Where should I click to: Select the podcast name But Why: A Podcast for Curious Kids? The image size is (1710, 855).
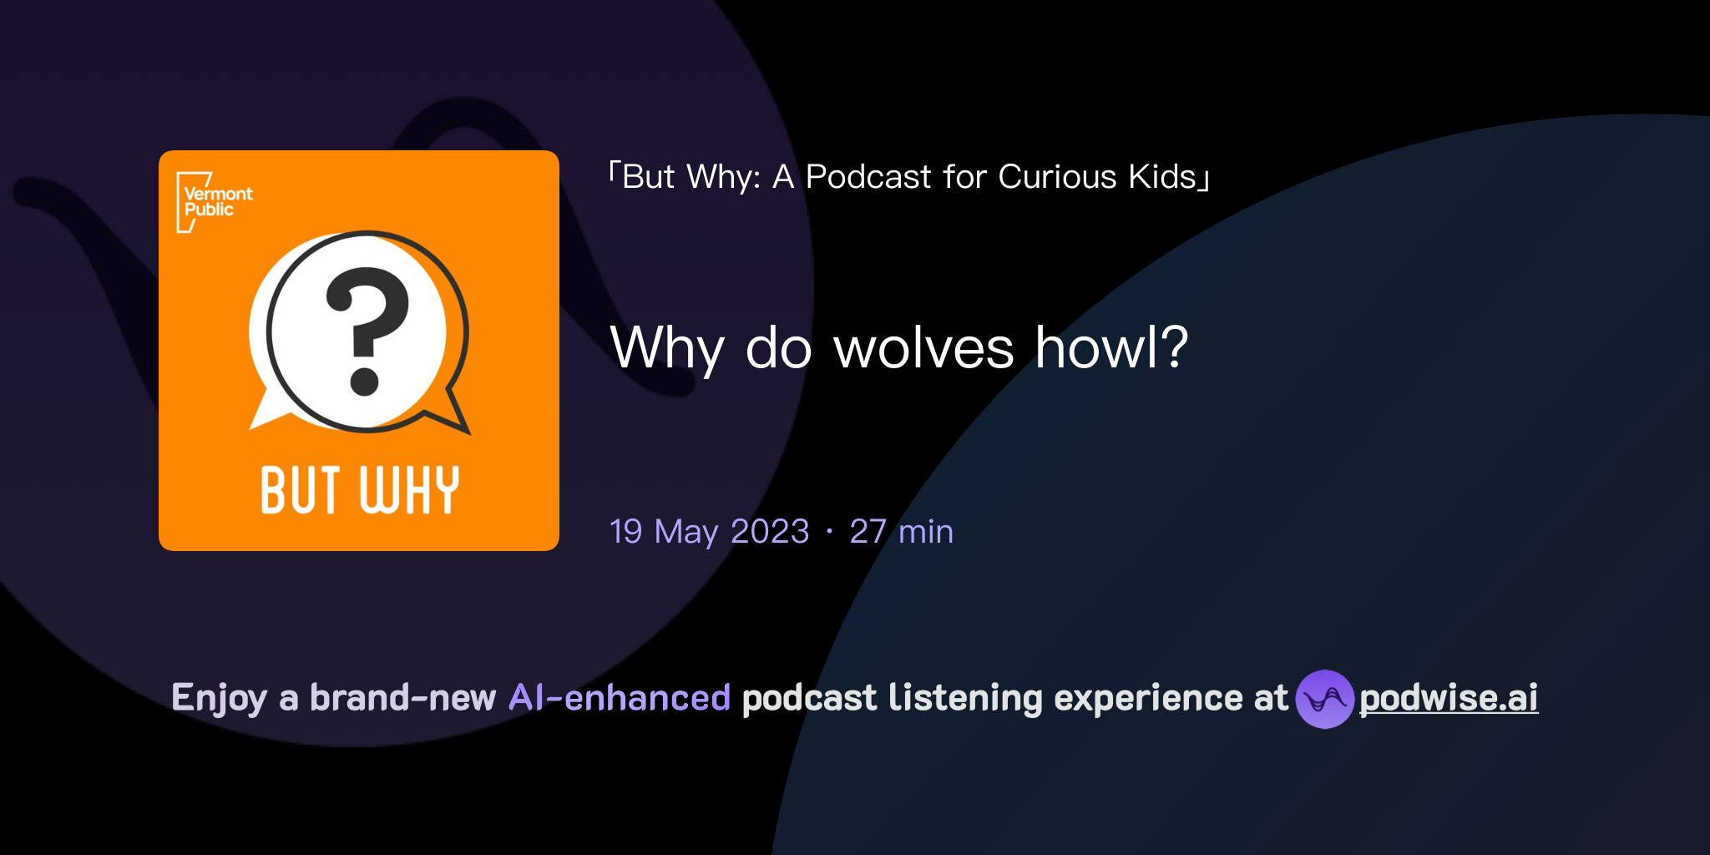[x=910, y=176]
